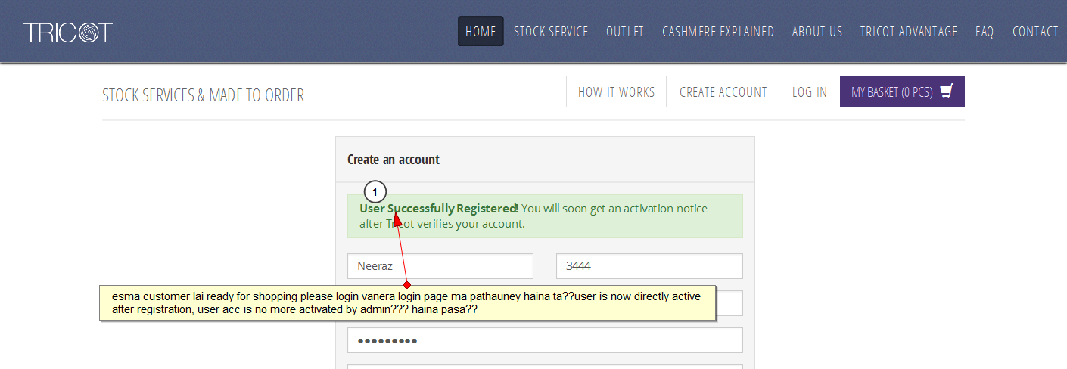The image size is (1067, 369).
Task: Click the shopping cart icon
Action: pyautogui.click(x=946, y=91)
